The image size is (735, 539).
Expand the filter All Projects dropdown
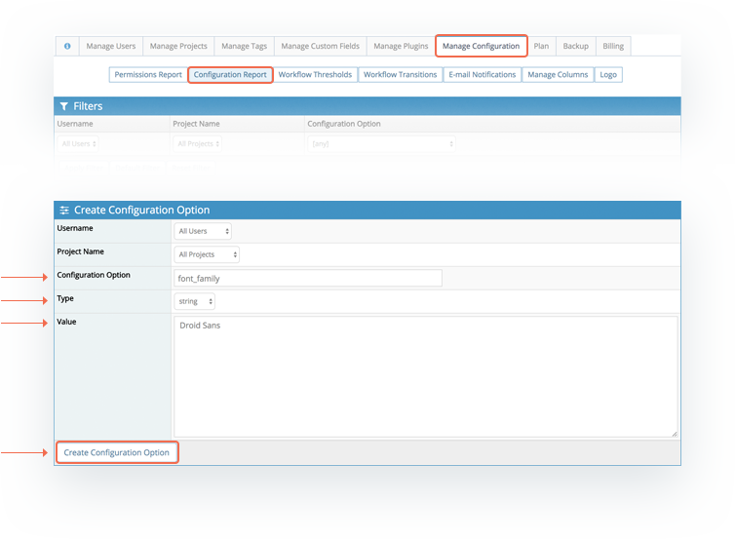pos(198,143)
